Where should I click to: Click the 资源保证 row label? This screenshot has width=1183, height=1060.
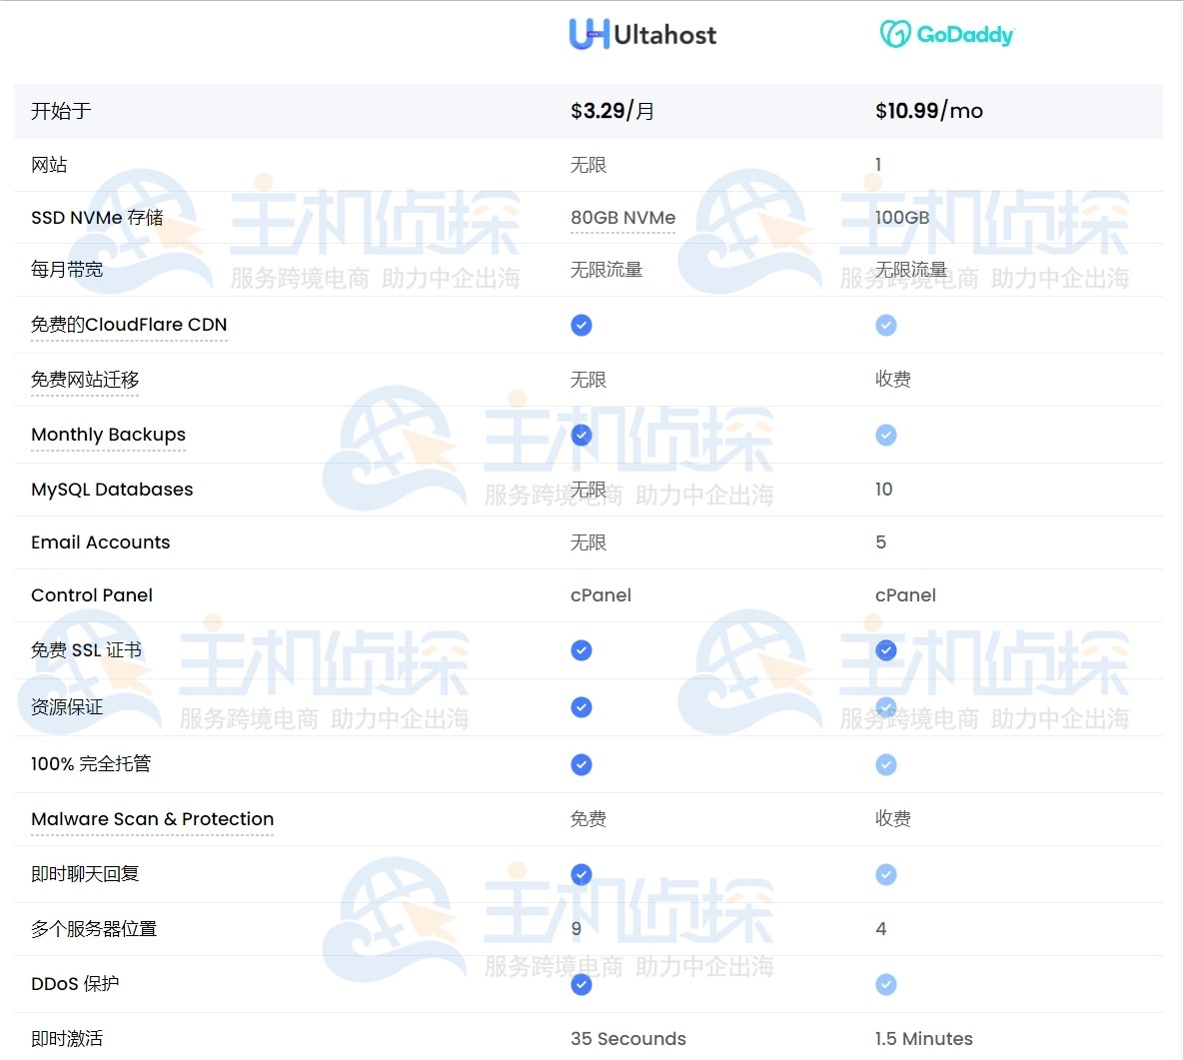tap(67, 707)
